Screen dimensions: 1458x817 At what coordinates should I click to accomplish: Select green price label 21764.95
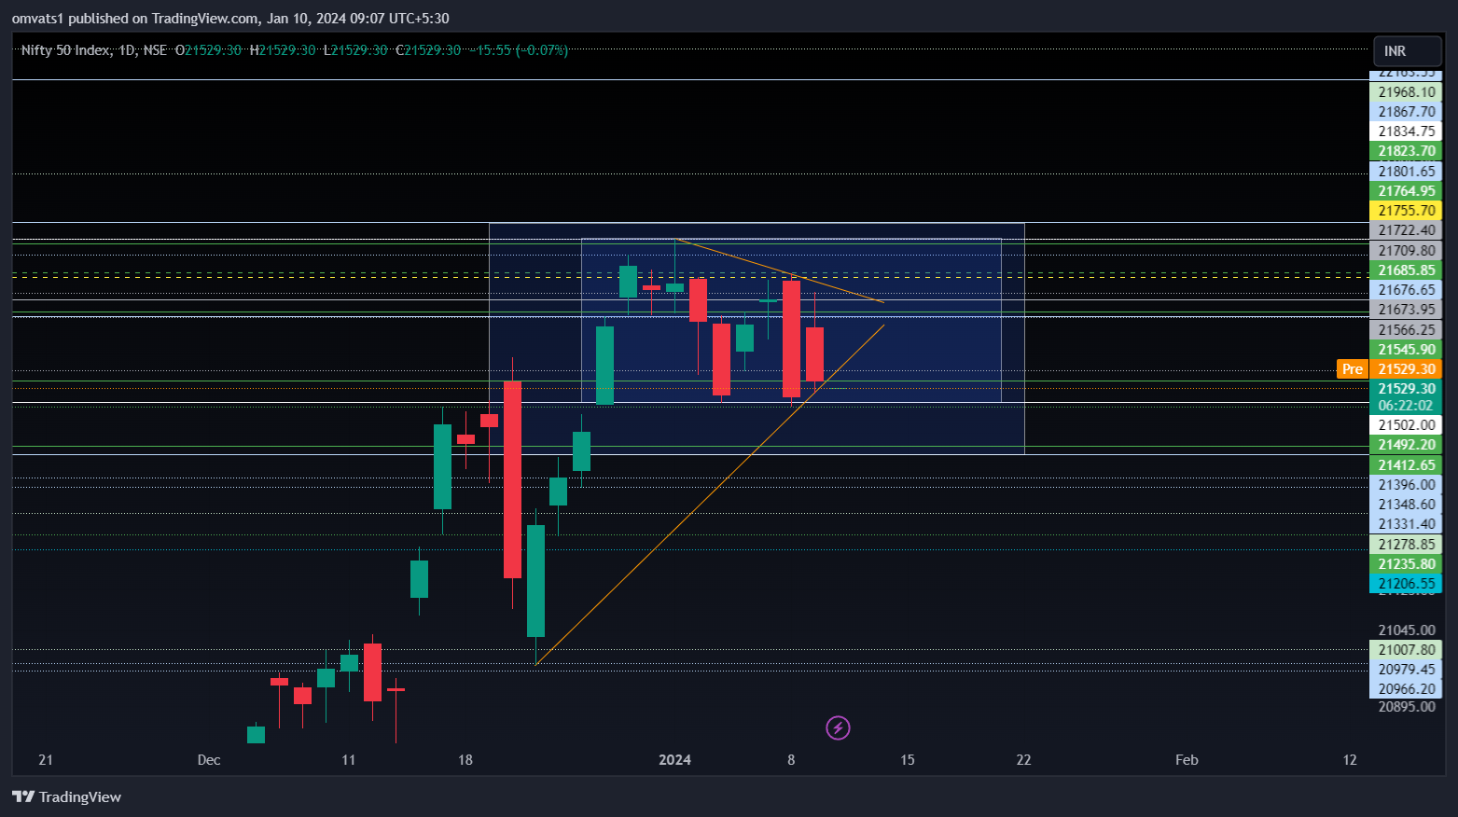point(1406,191)
